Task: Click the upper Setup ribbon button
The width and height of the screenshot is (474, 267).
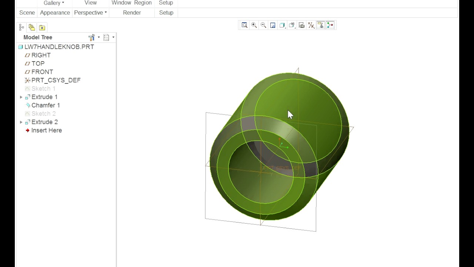Action: pos(166,3)
